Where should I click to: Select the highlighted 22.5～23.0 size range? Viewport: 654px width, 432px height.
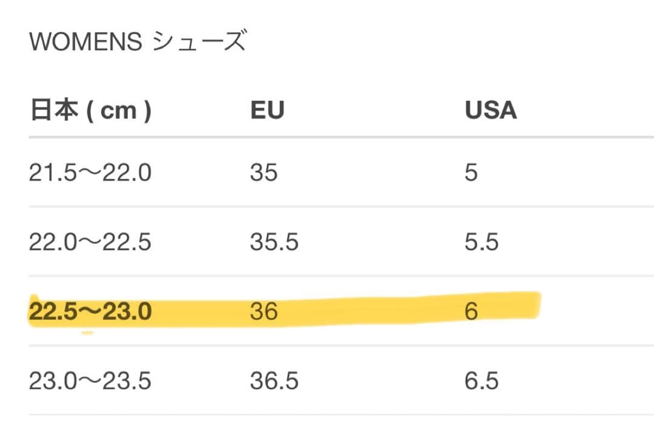[90, 312]
